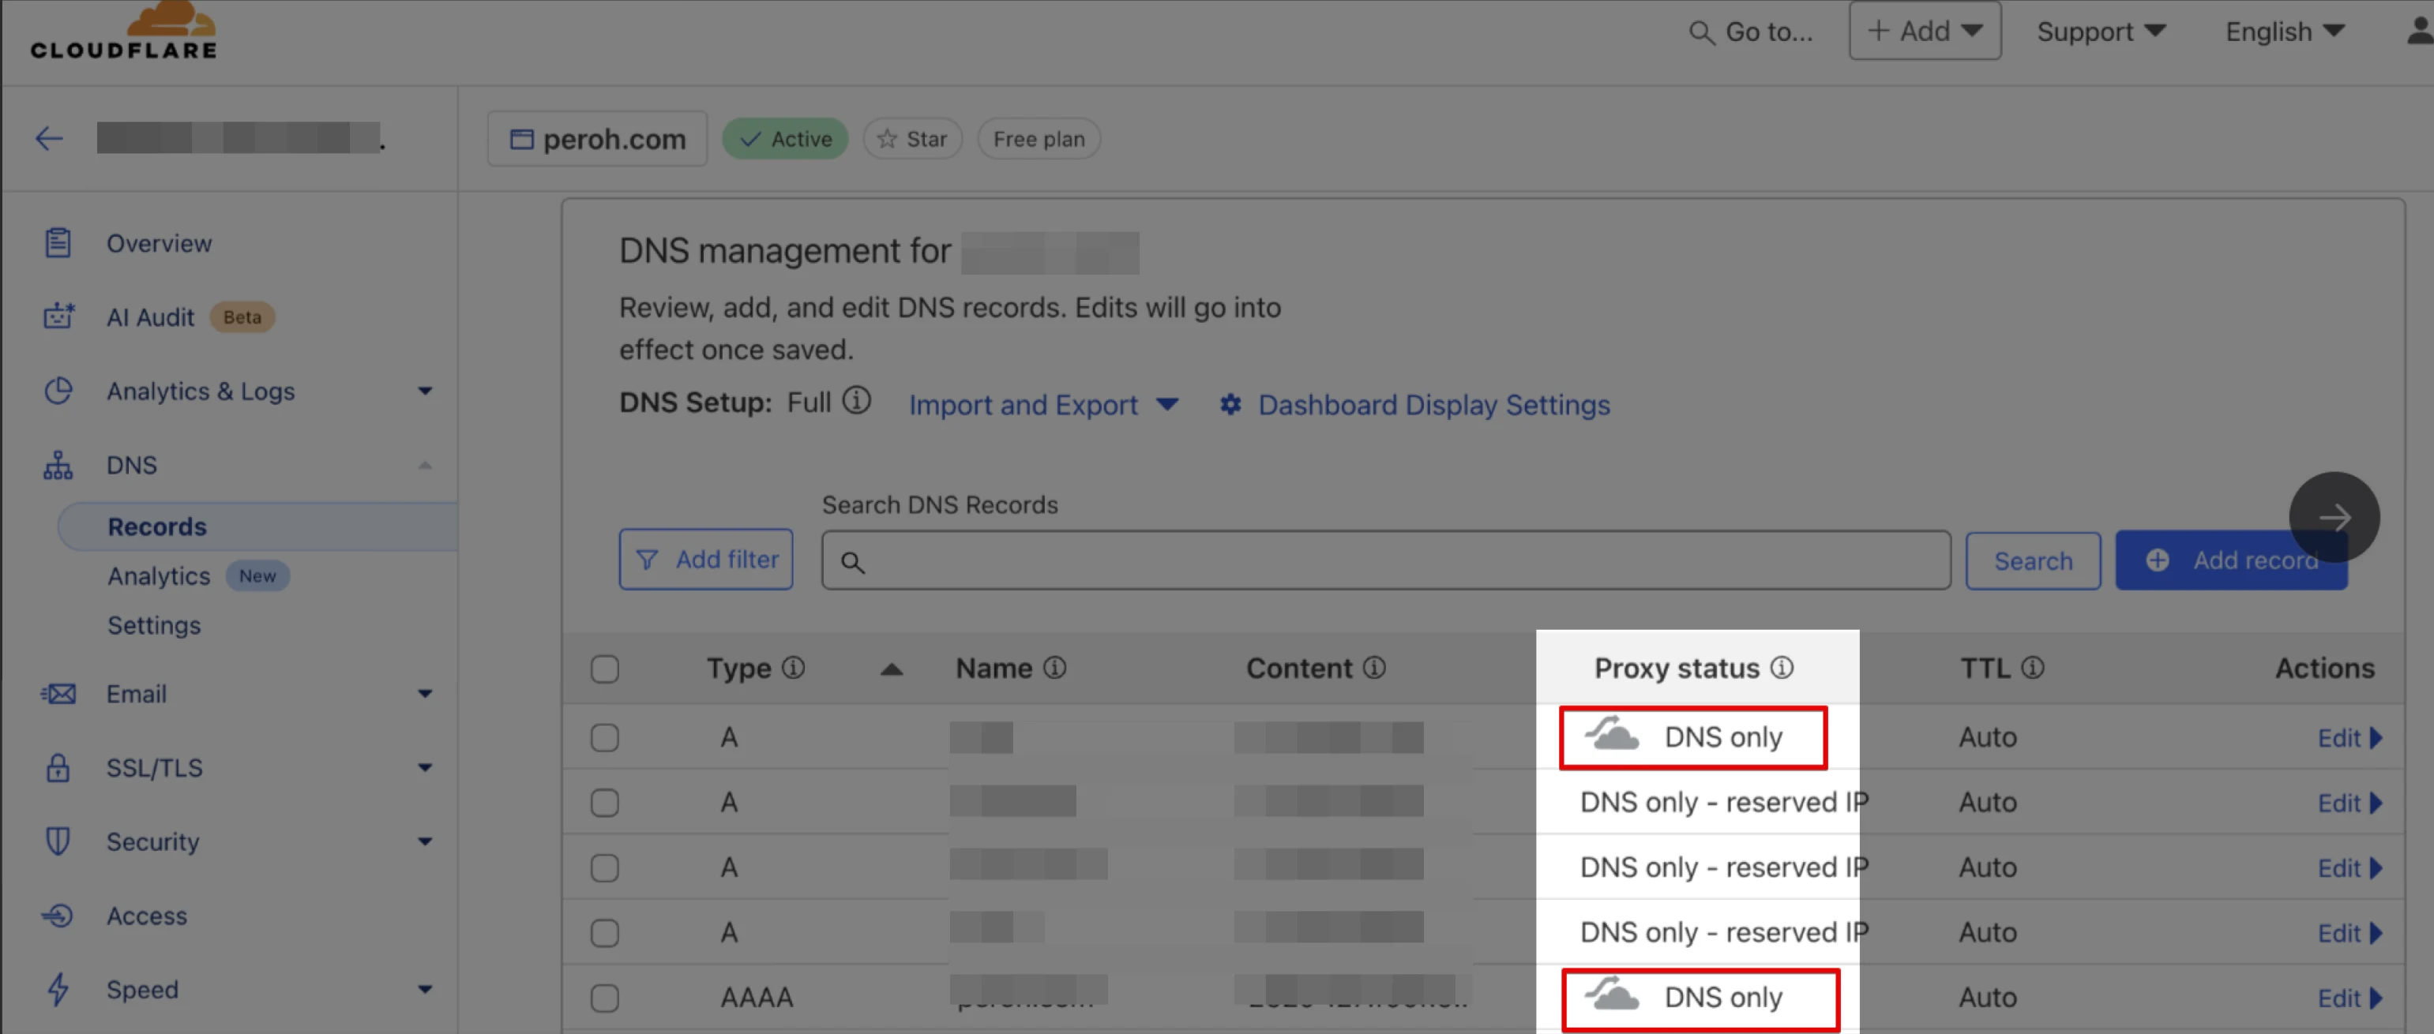Click the Search button
Image resolution: width=2434 pixels, height=1034 pixels.
click(x=2033, y=561)
